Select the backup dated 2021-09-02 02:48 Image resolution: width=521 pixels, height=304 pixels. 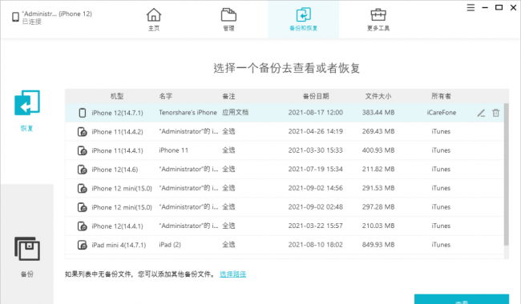pyautogui.click(x=285, y=207)
